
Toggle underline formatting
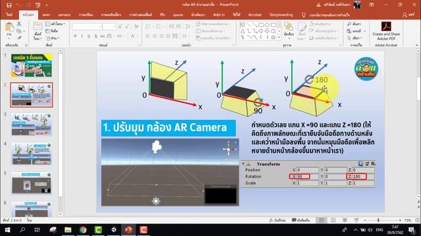point(89,36)
